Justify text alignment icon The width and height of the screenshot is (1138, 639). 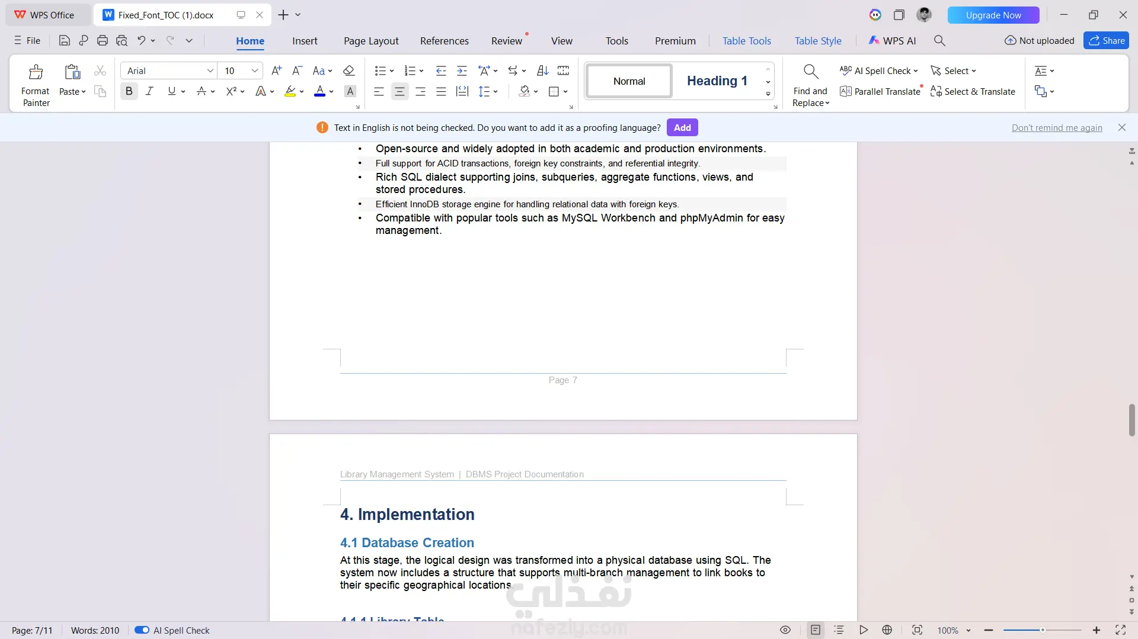[441, 91]
